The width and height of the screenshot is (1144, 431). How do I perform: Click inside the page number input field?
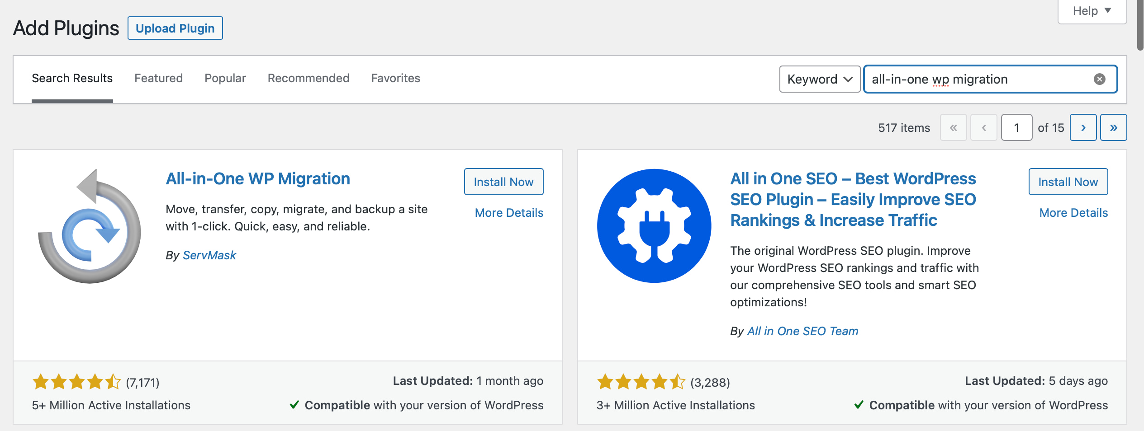[x=1016, y=127]
